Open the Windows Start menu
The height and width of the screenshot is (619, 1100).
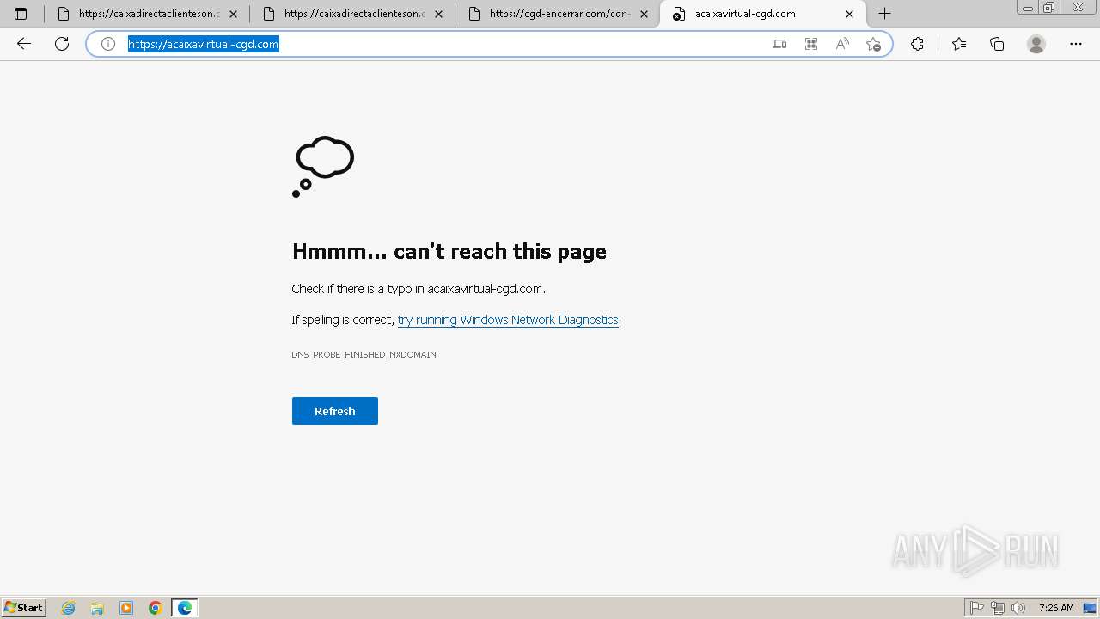[24, 608]
